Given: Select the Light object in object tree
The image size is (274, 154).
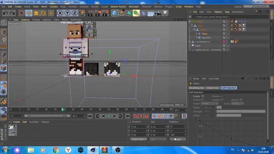Looking at the screenshot, I should [x=198, y=46].
